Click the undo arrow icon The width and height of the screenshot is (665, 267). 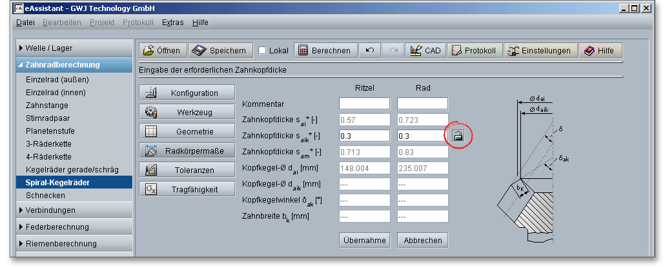tap(370, 51)
